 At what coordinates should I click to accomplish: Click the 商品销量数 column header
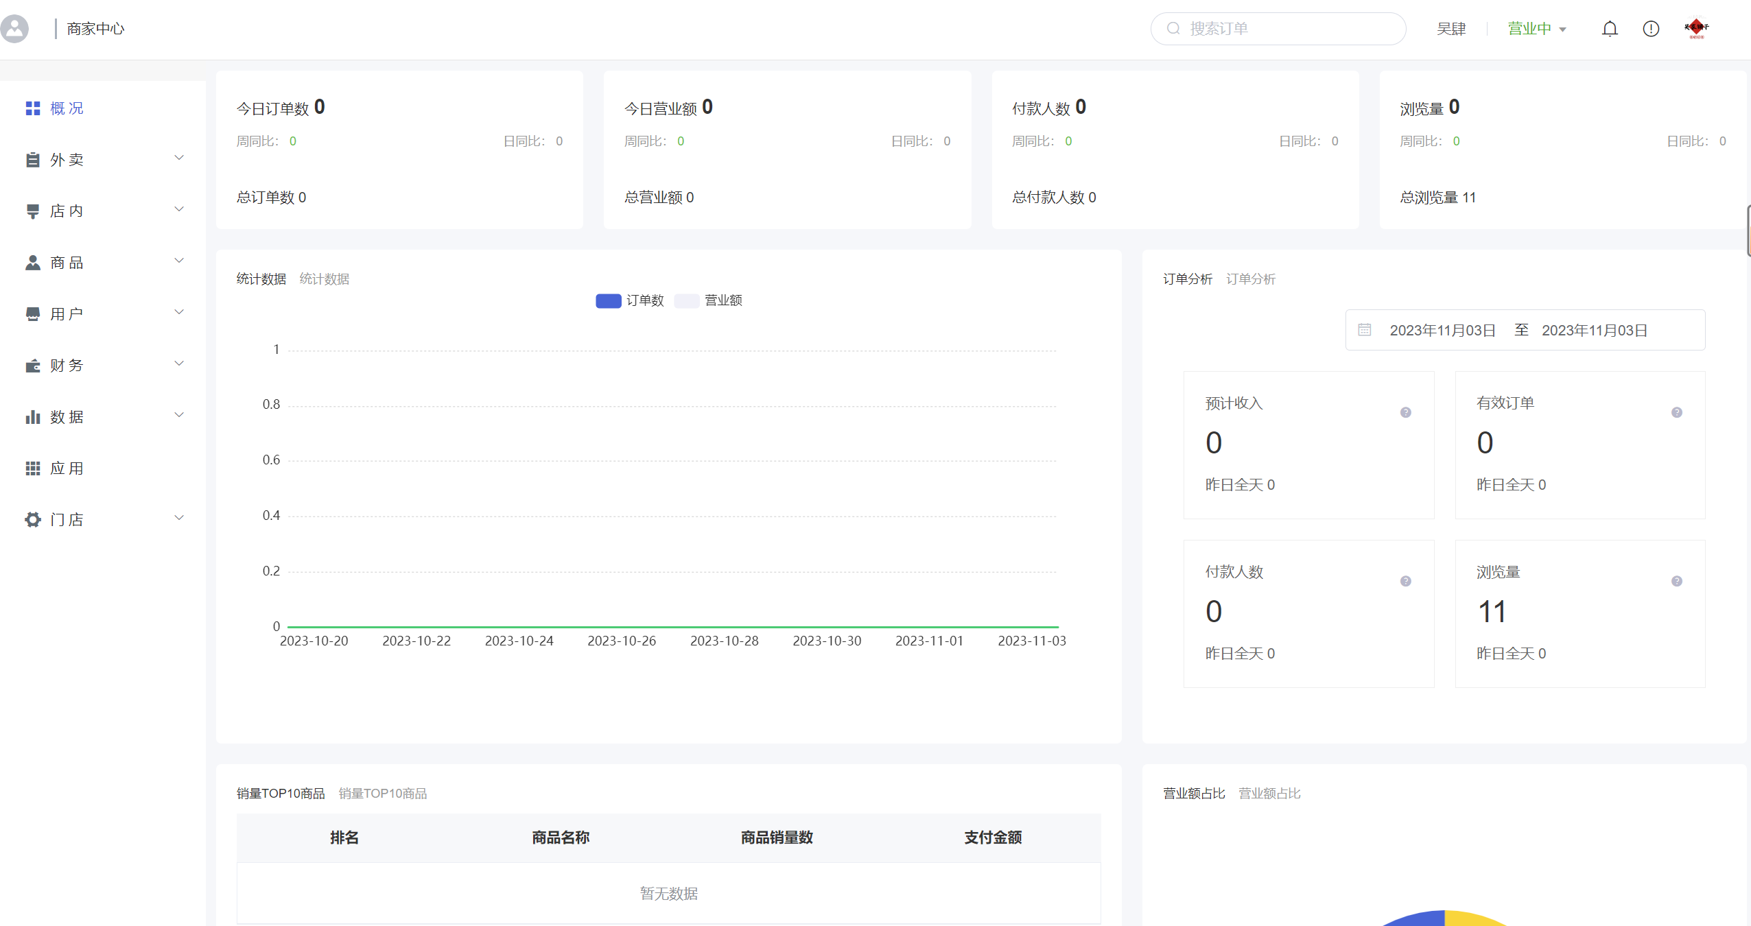point(777,838)
